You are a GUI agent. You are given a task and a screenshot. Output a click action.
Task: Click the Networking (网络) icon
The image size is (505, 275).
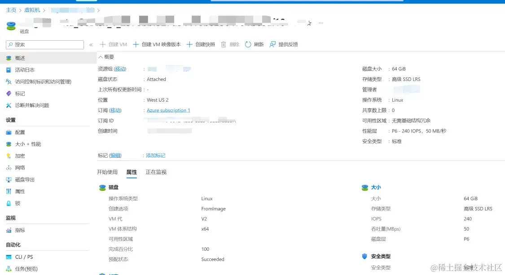(x=9, y=168)
